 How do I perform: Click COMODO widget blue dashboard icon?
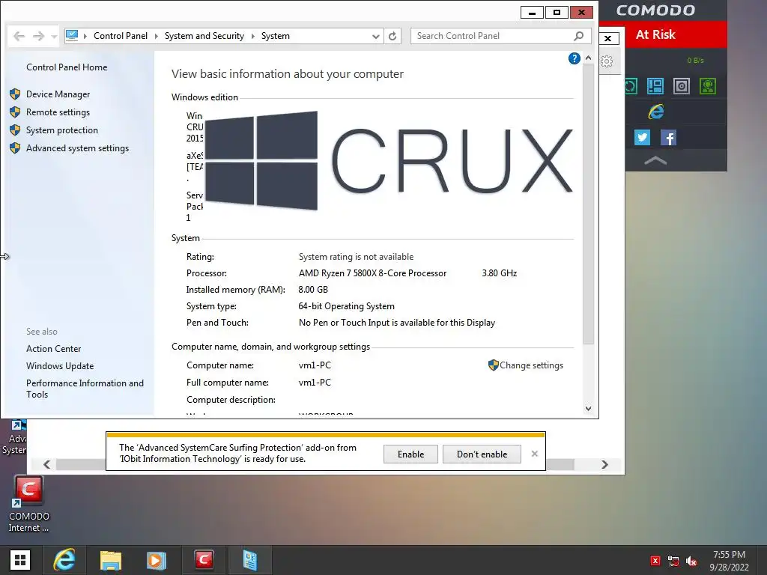655,87
